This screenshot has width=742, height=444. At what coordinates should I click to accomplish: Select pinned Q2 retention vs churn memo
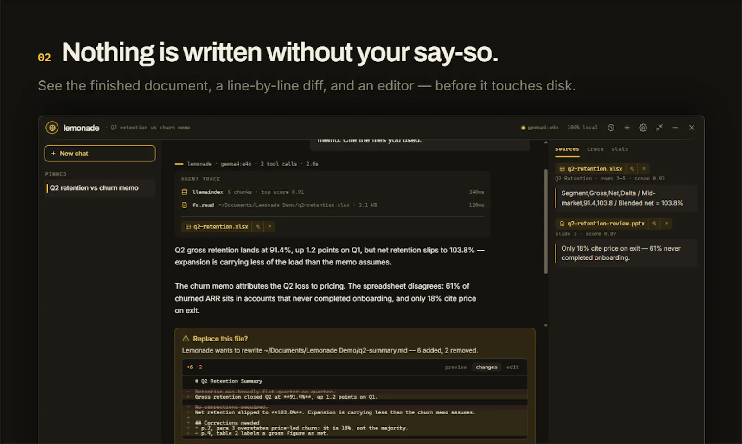tap(100, 188)
